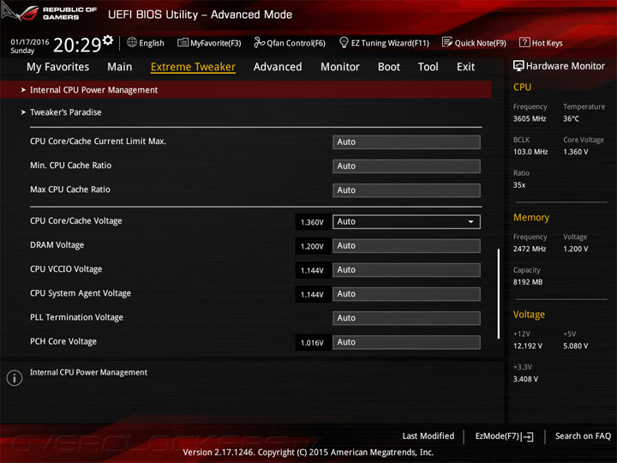The width and height of the screenshot is (617, 463).
Task: Click the Quick Note pencil icon
Action: [447, 42]
